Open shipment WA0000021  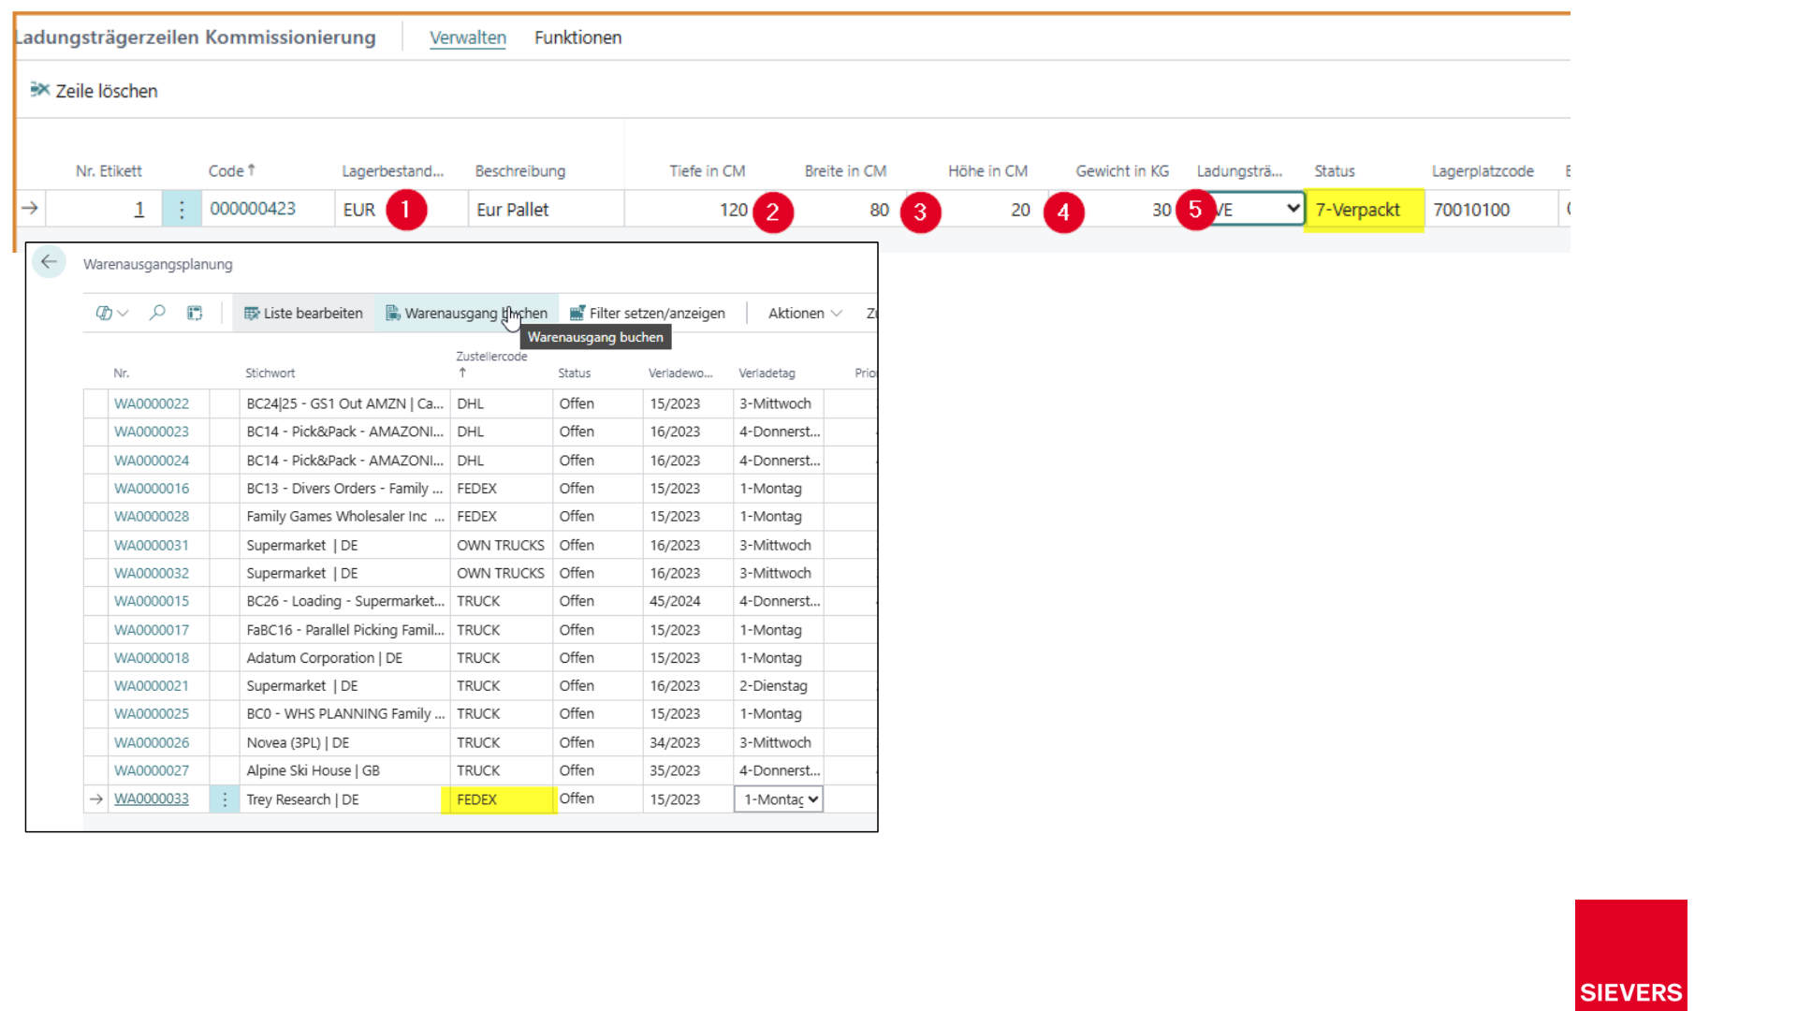click(x=152, y=686)
